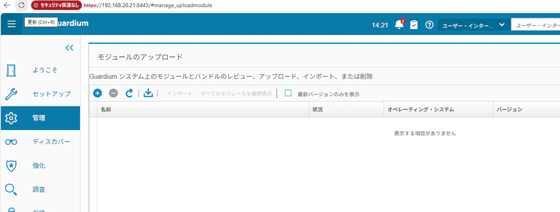Click the glasses icon beside ディスカバー

[x=11, y=142]
